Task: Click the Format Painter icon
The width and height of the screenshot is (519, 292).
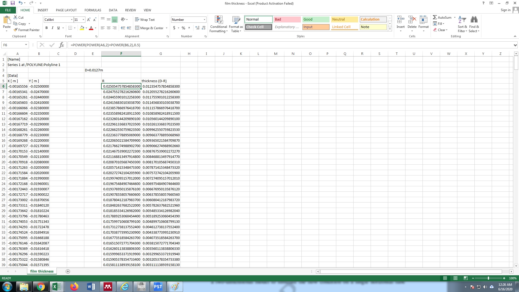Action: 16,30
